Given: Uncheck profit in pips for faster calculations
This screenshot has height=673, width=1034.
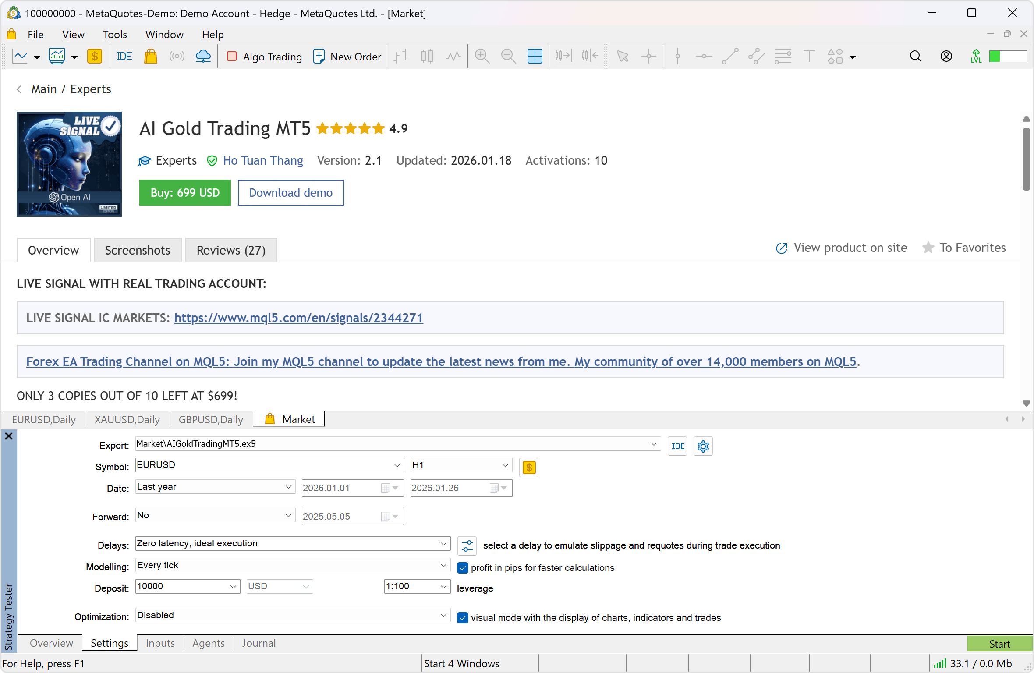Looking at the screenshot, I should [463, 568].
